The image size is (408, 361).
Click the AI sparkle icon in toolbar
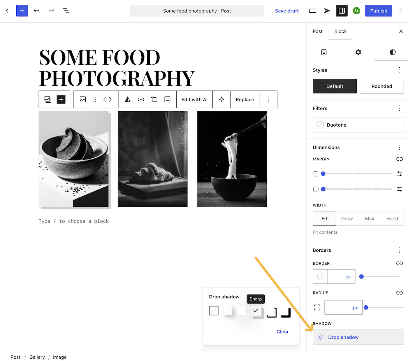(x=222, y=99)
